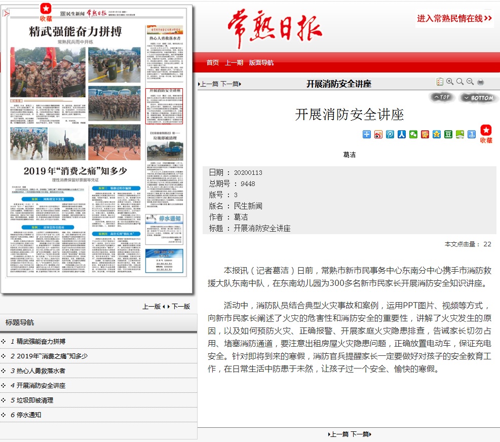Click the 版名 value 民生新闻

(x=248, y=206)
